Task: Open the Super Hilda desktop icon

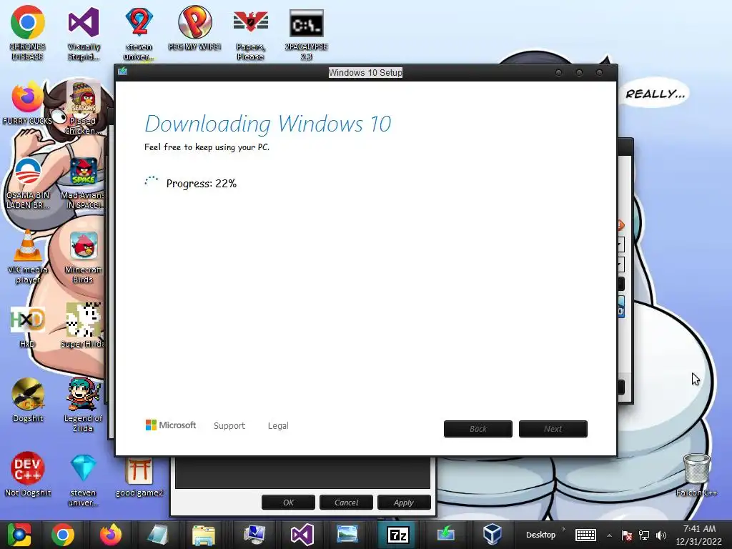Action: point(83,325)
